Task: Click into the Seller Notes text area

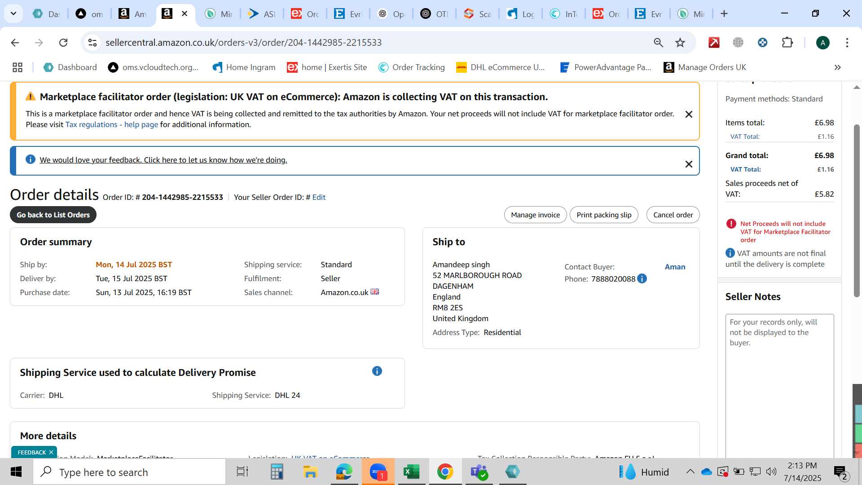Action: 779,386
